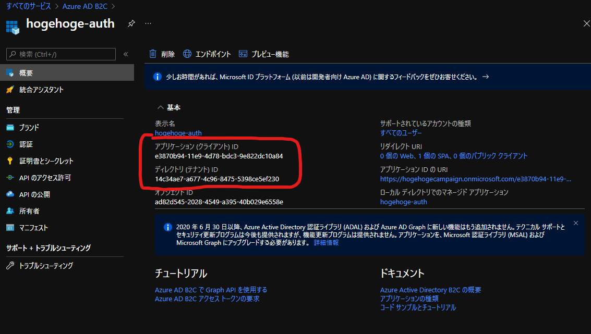Click the people icon for 所有者

tap(10, 211)
